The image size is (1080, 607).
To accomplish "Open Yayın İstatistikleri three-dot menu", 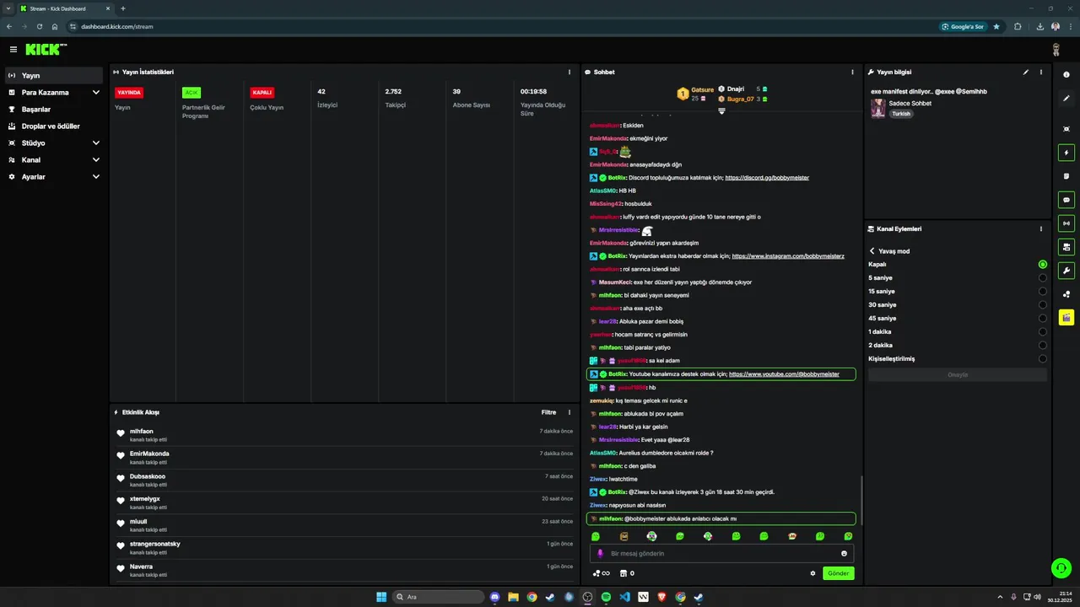I will point(570,73).
